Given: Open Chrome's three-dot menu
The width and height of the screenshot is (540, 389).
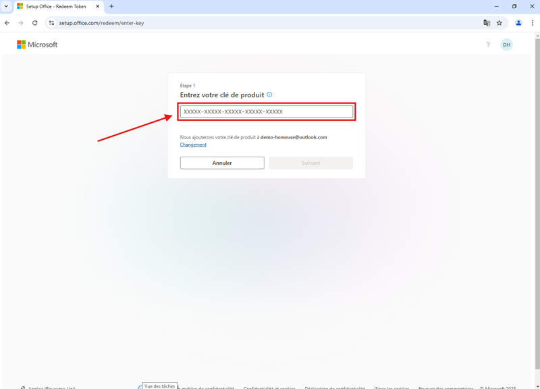Looking at the screenshot, I should click(x=533, y=23).
